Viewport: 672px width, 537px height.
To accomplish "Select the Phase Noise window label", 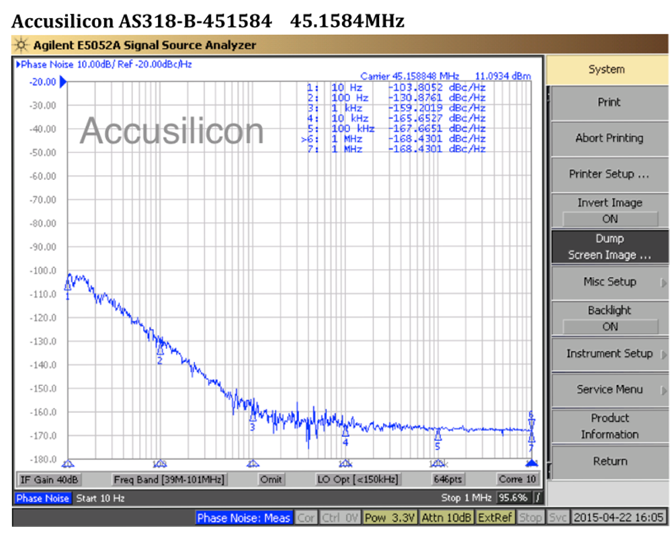I will click(42, 499).
